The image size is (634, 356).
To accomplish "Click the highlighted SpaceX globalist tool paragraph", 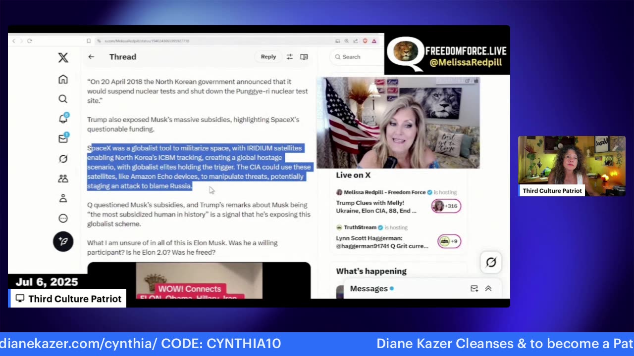I will tap(199, 167).
